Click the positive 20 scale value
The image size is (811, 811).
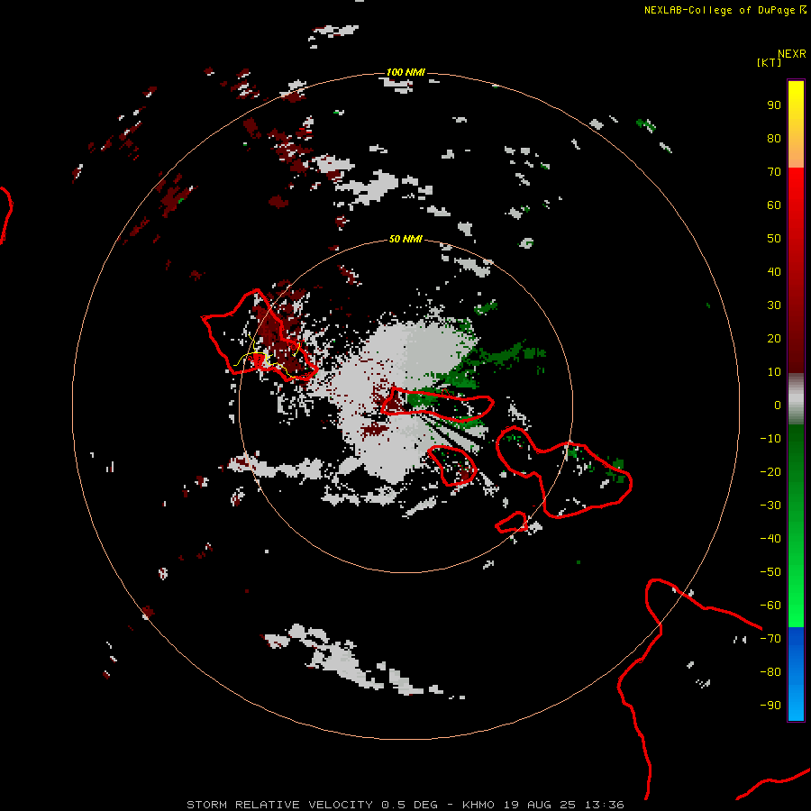point(774,338)
